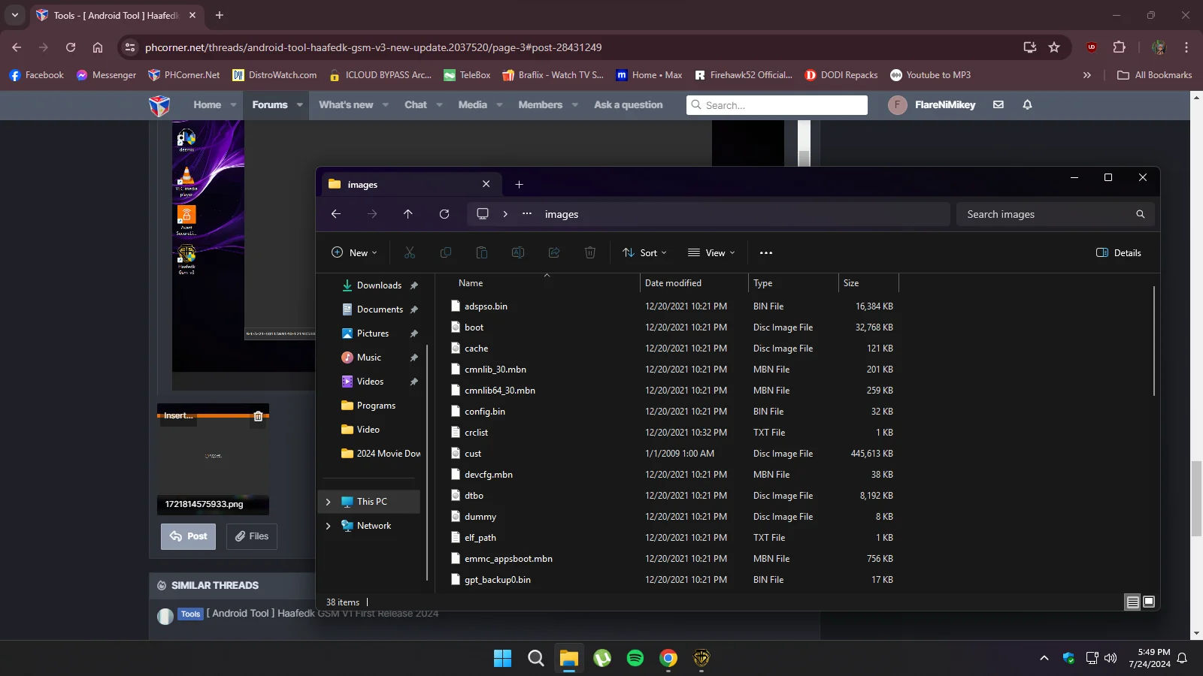The image size is (1203, 676).
Task: Open forum inbox envelope icon
Action: (998, 105)
